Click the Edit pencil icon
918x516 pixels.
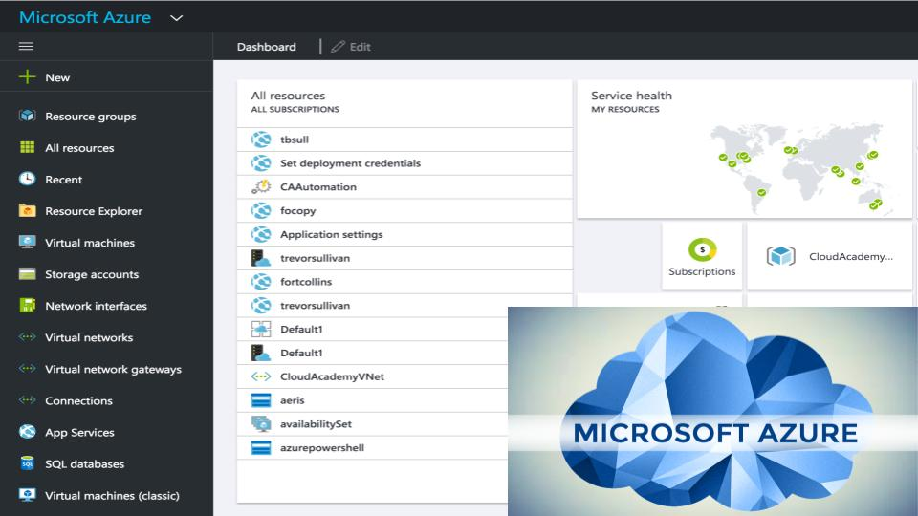click(338, 46)
